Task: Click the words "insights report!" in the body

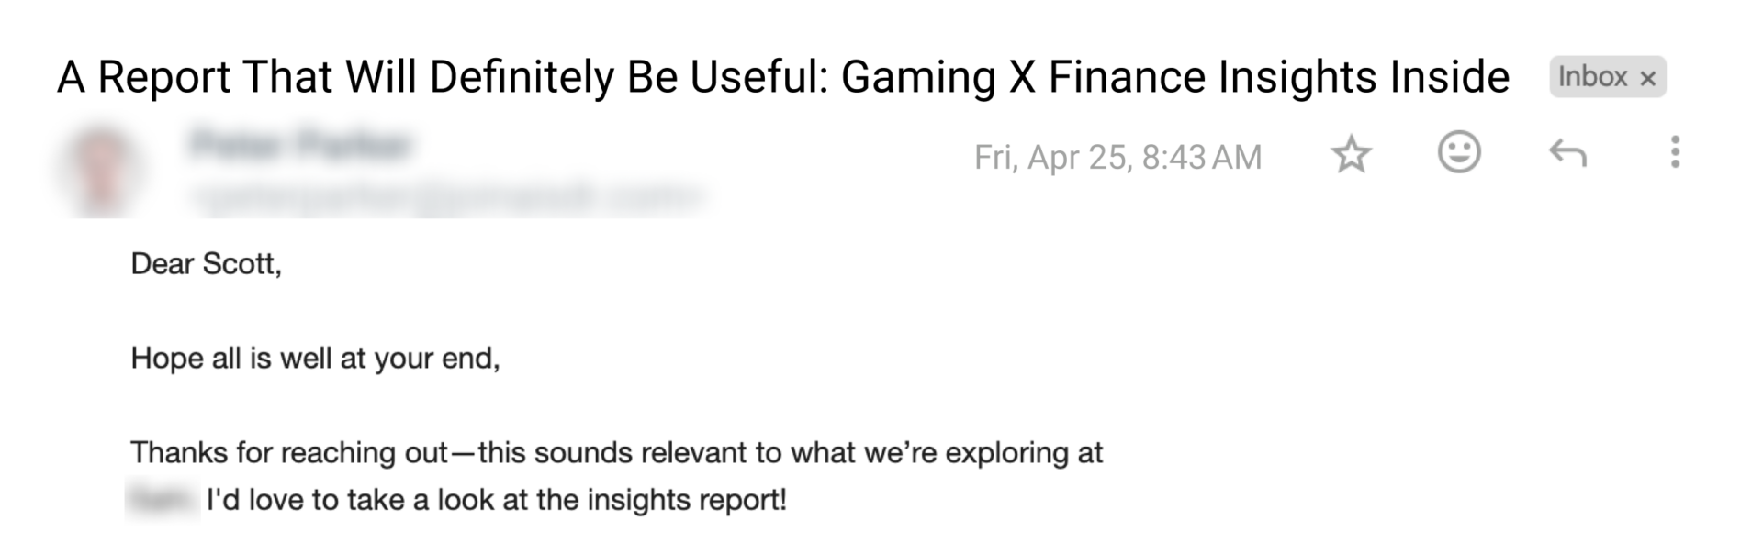Action: [x=686, y=500]
